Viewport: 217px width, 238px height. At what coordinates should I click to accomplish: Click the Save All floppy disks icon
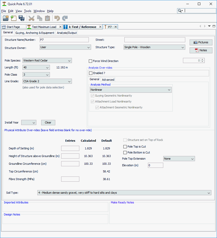tap(21, 18)
